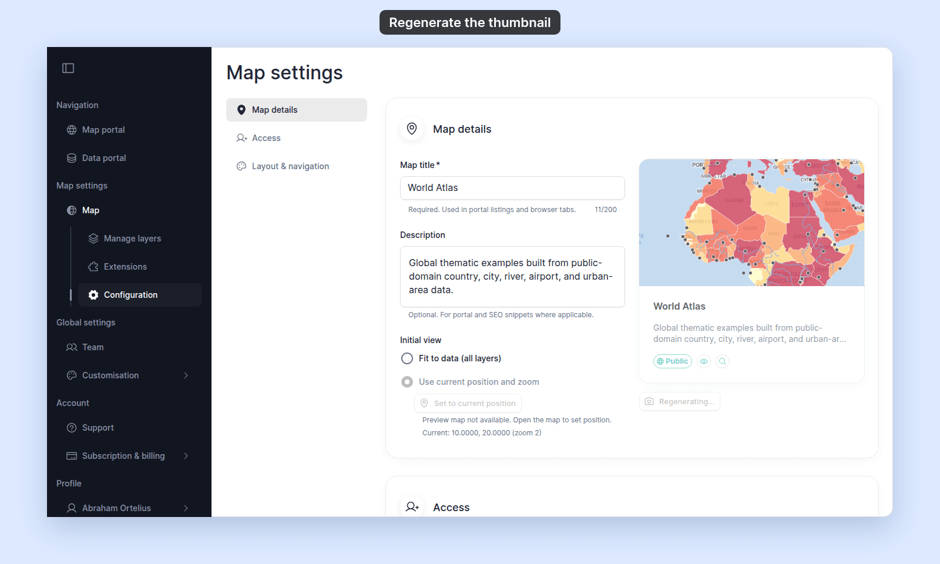The image size is (940, 564).
Task: Expand Subscription & billing chevron
Action: point(186,456)
